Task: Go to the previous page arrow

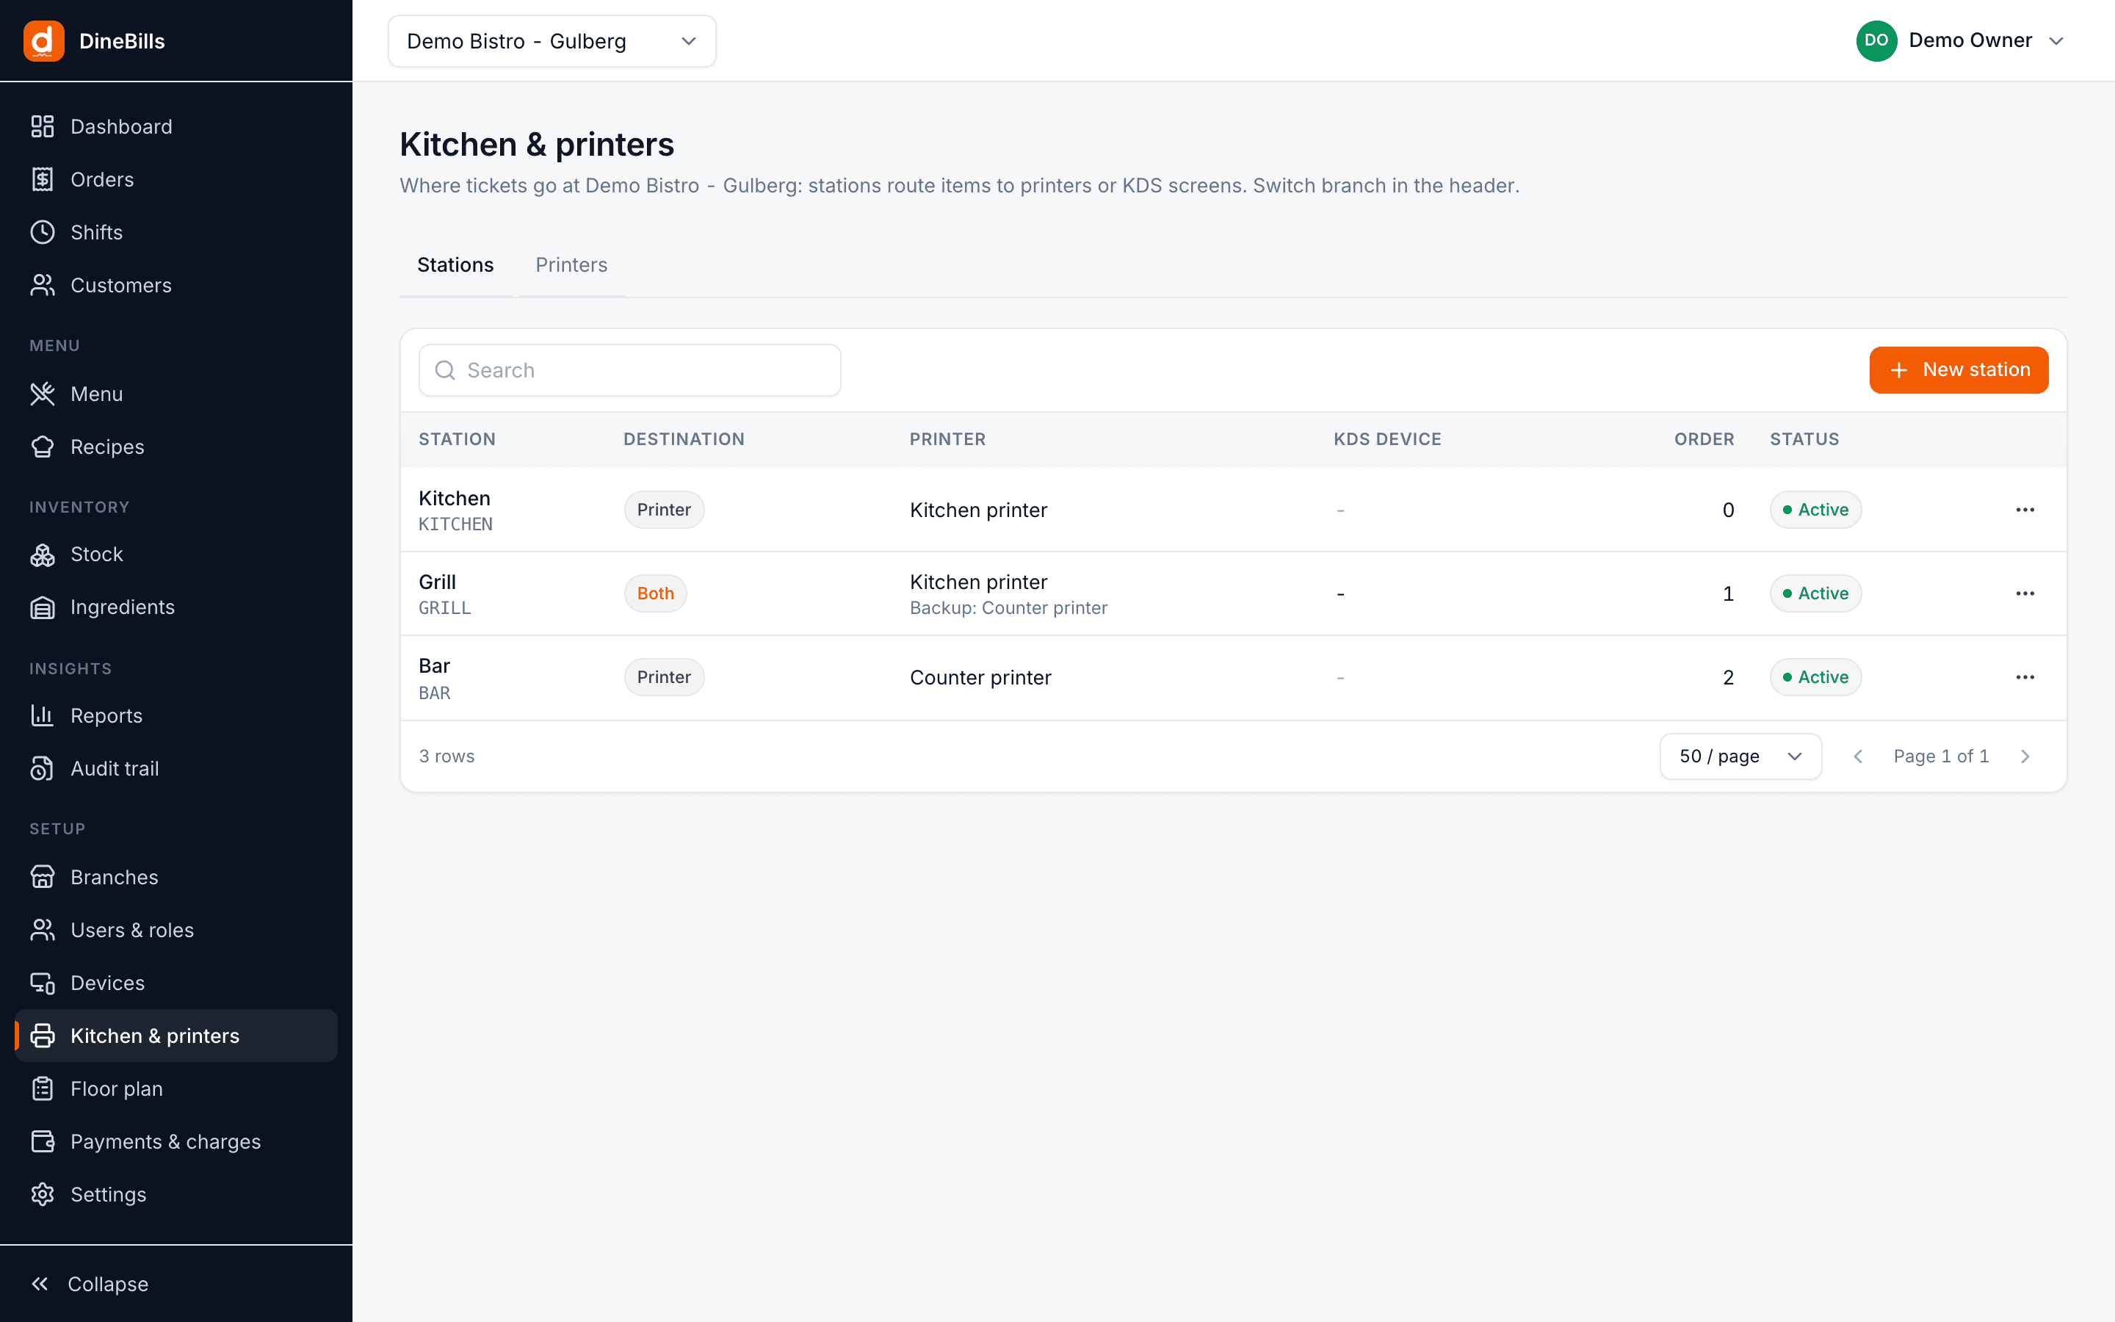Action: (1858, 756)
